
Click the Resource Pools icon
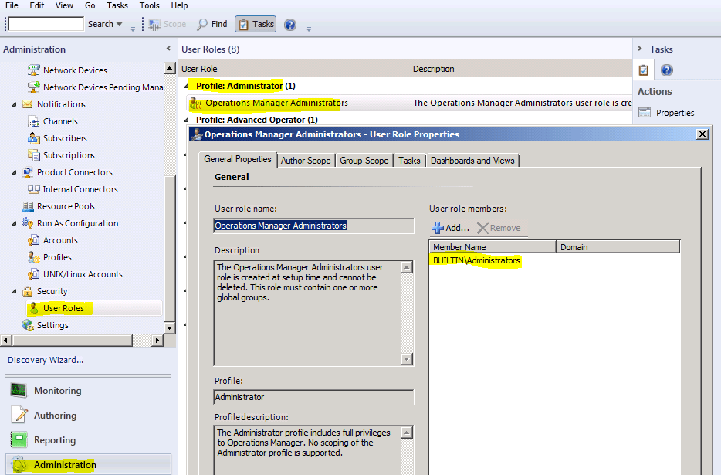(x=28, y=206)
